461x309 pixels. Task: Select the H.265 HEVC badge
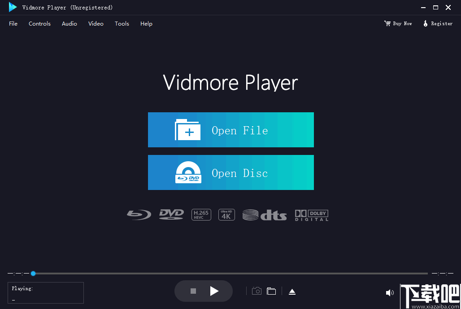201,214
